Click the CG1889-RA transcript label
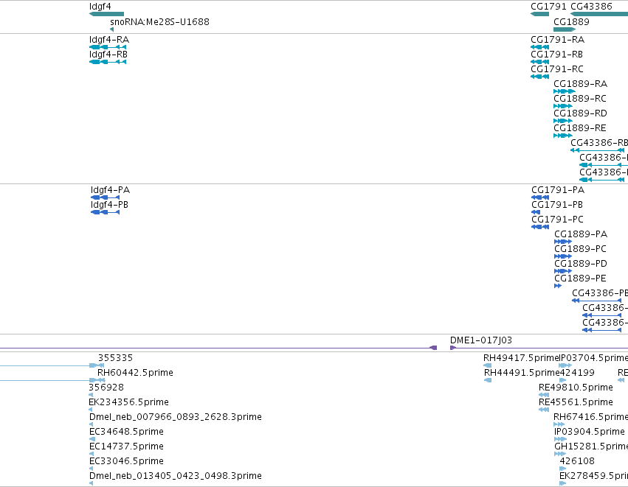This screenshot has width=628, height=487. [580, 84]
